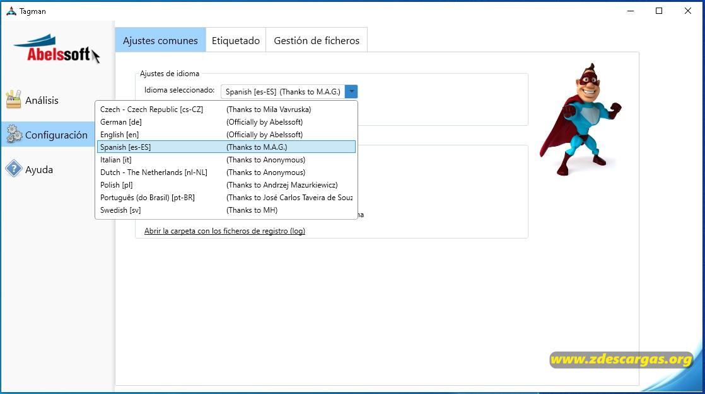Open the Gestión de ficheros tab
705x394 pixels.
pyautogui.click(x=317, y=40)
